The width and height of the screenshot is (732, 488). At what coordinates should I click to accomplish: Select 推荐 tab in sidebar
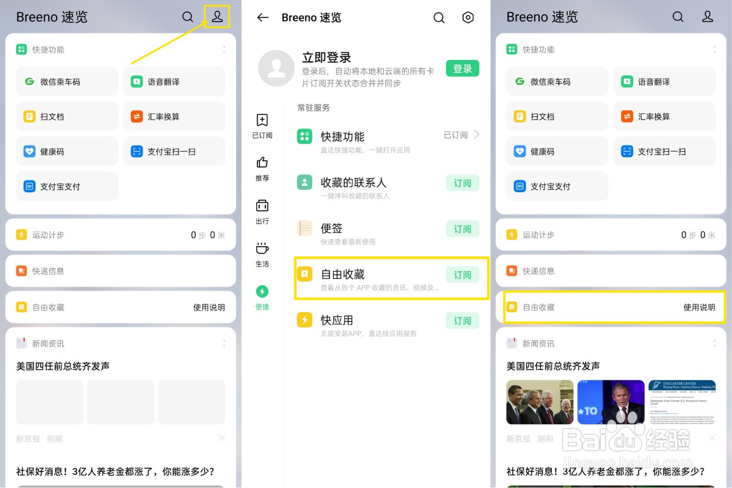262,169
